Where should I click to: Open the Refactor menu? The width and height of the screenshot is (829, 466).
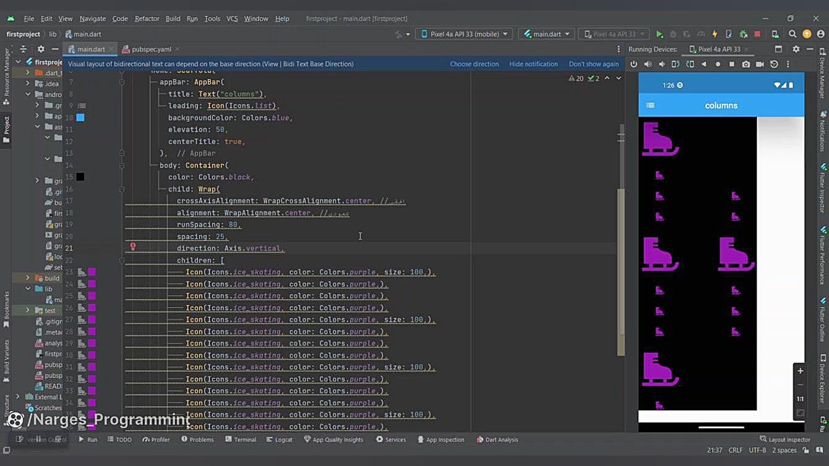pyautogui.click(x=147, y=19)
